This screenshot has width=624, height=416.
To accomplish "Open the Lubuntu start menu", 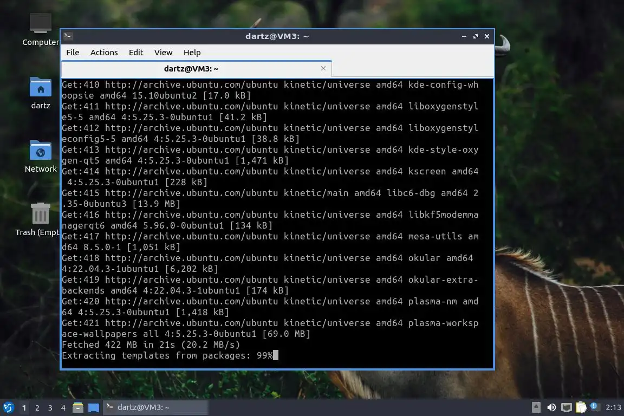I will click(x=9, y=407).
